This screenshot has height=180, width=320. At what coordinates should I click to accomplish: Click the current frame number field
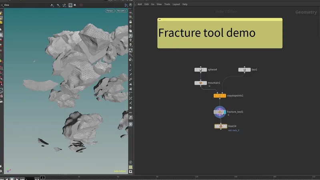point(30,179)
